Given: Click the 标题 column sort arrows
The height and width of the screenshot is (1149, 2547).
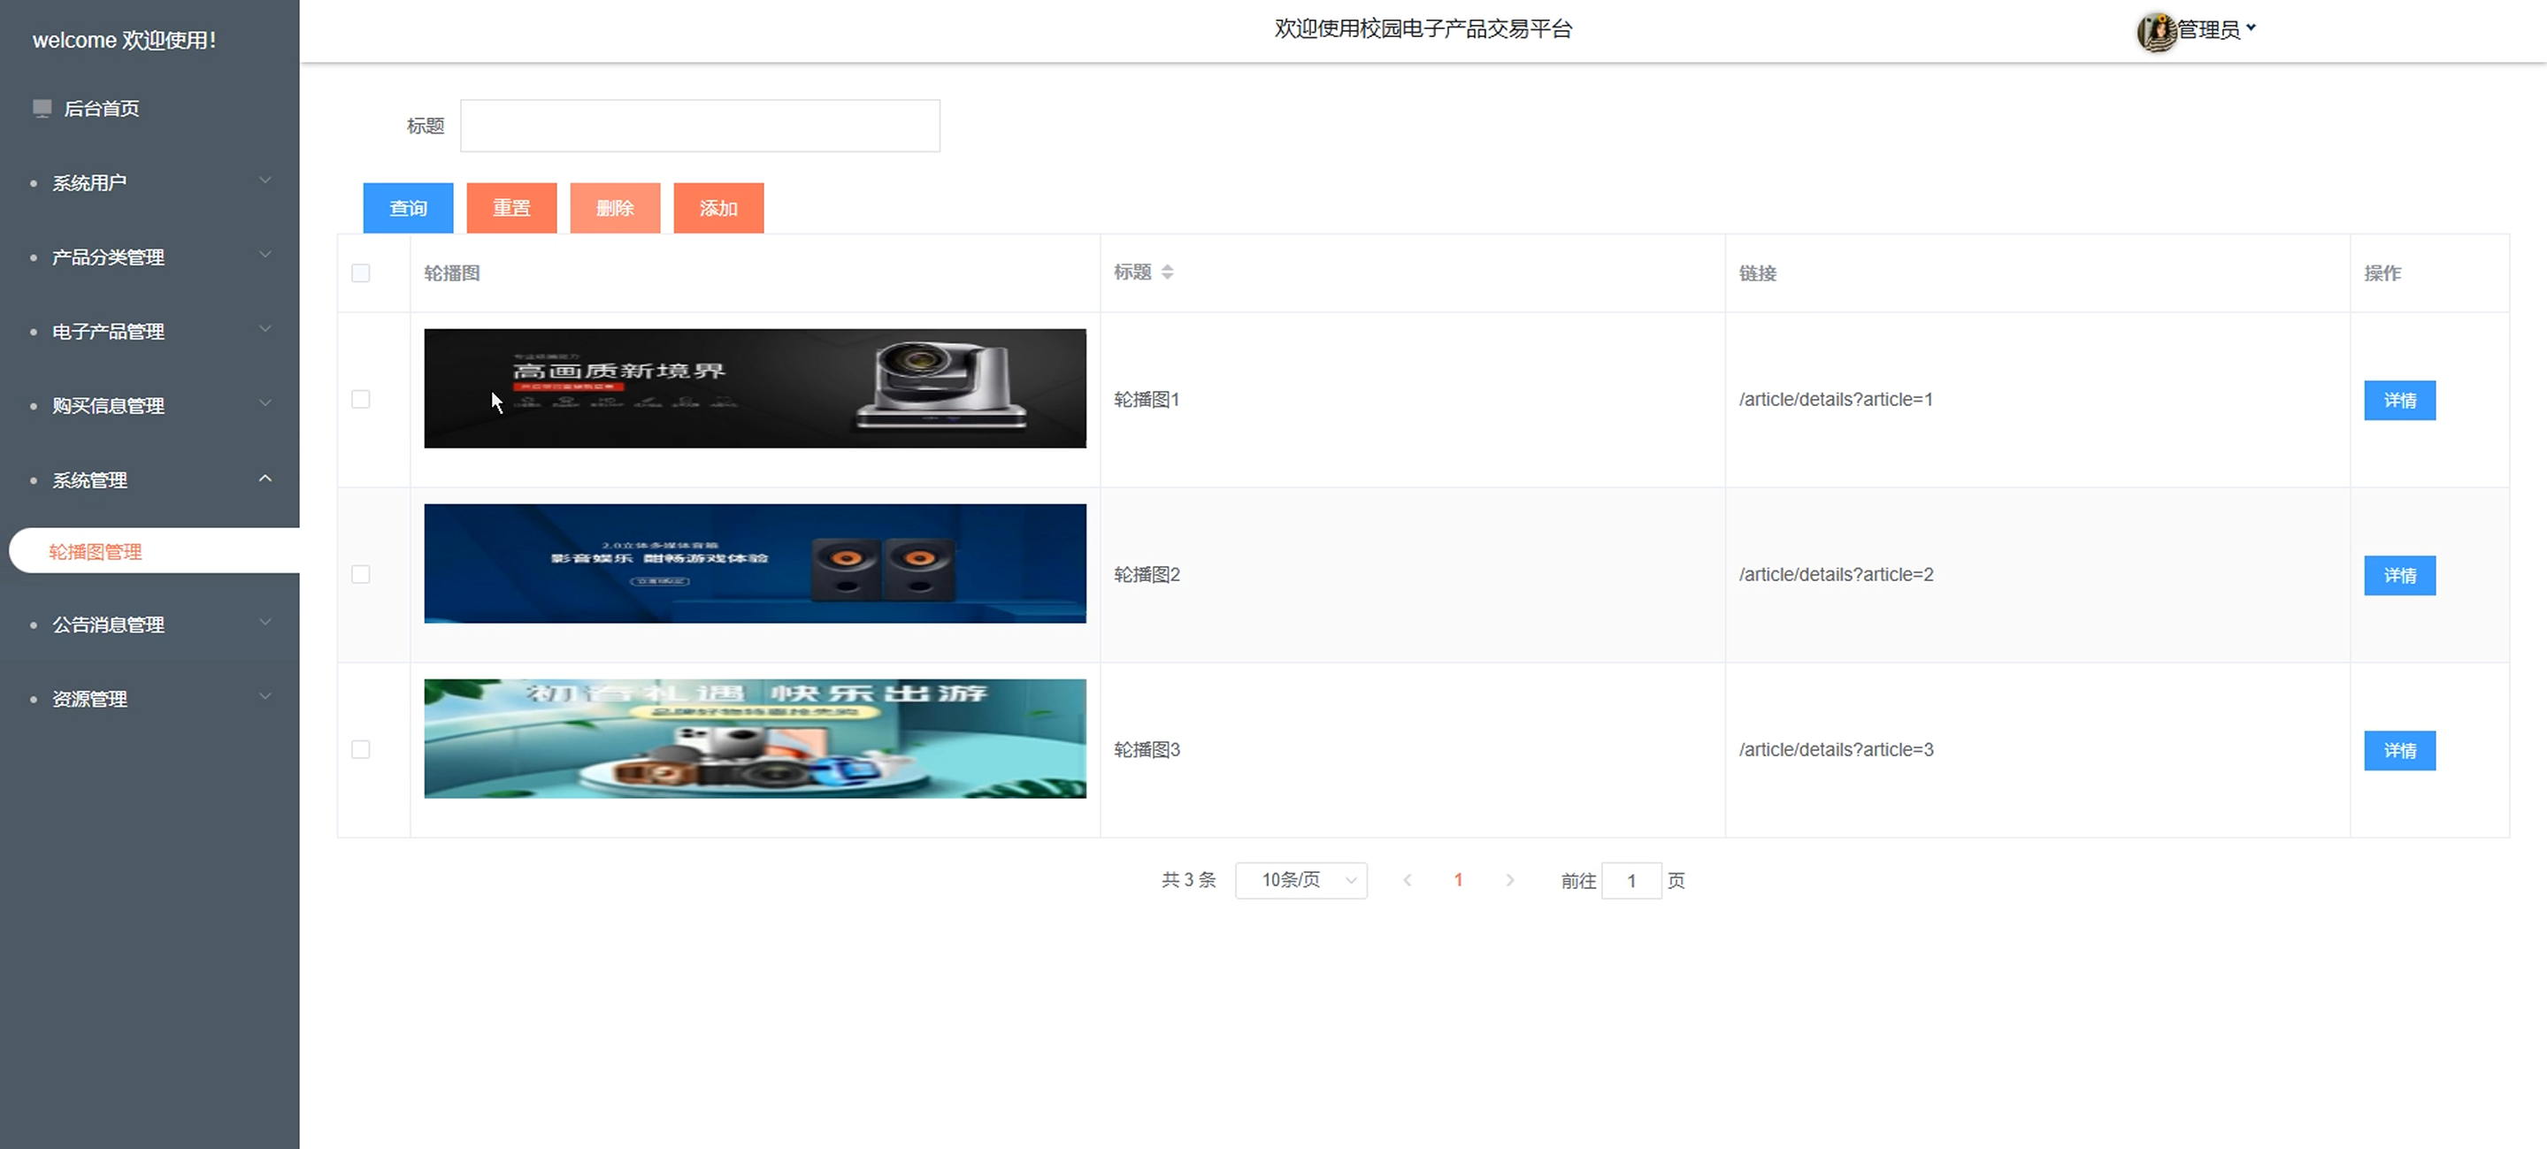Looking at the screenshot, I should click(1168, 272).
